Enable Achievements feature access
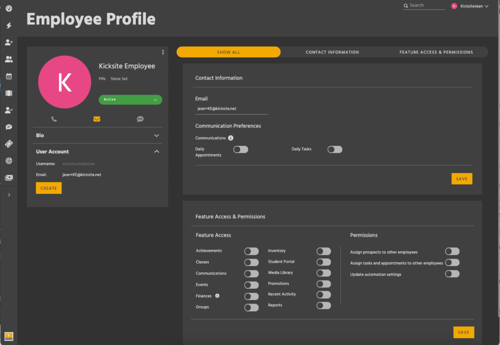The width and height of the screenshot is (500, 345). pos(251,251)
